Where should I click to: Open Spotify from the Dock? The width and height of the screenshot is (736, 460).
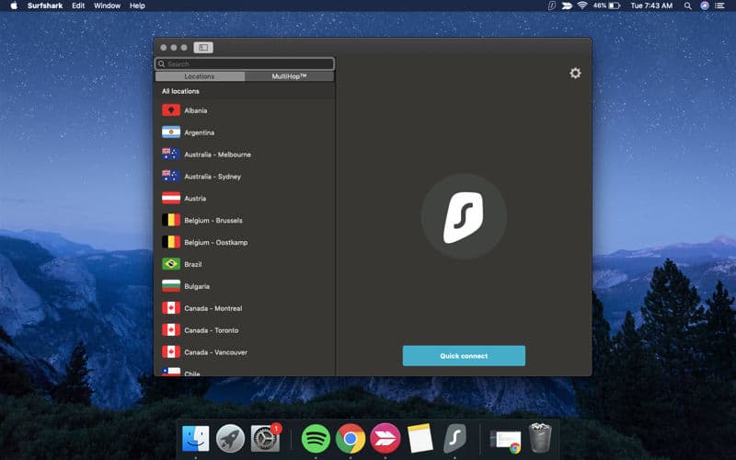(316, 439)
